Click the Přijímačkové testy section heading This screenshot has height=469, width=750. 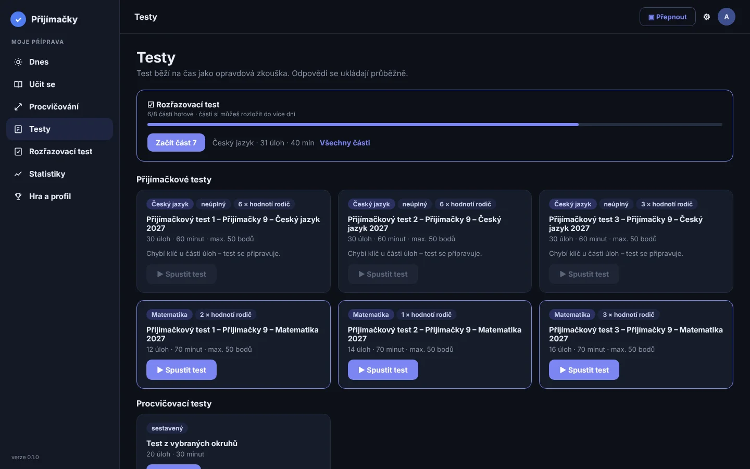pyautogui.click(x=174, y=179)
